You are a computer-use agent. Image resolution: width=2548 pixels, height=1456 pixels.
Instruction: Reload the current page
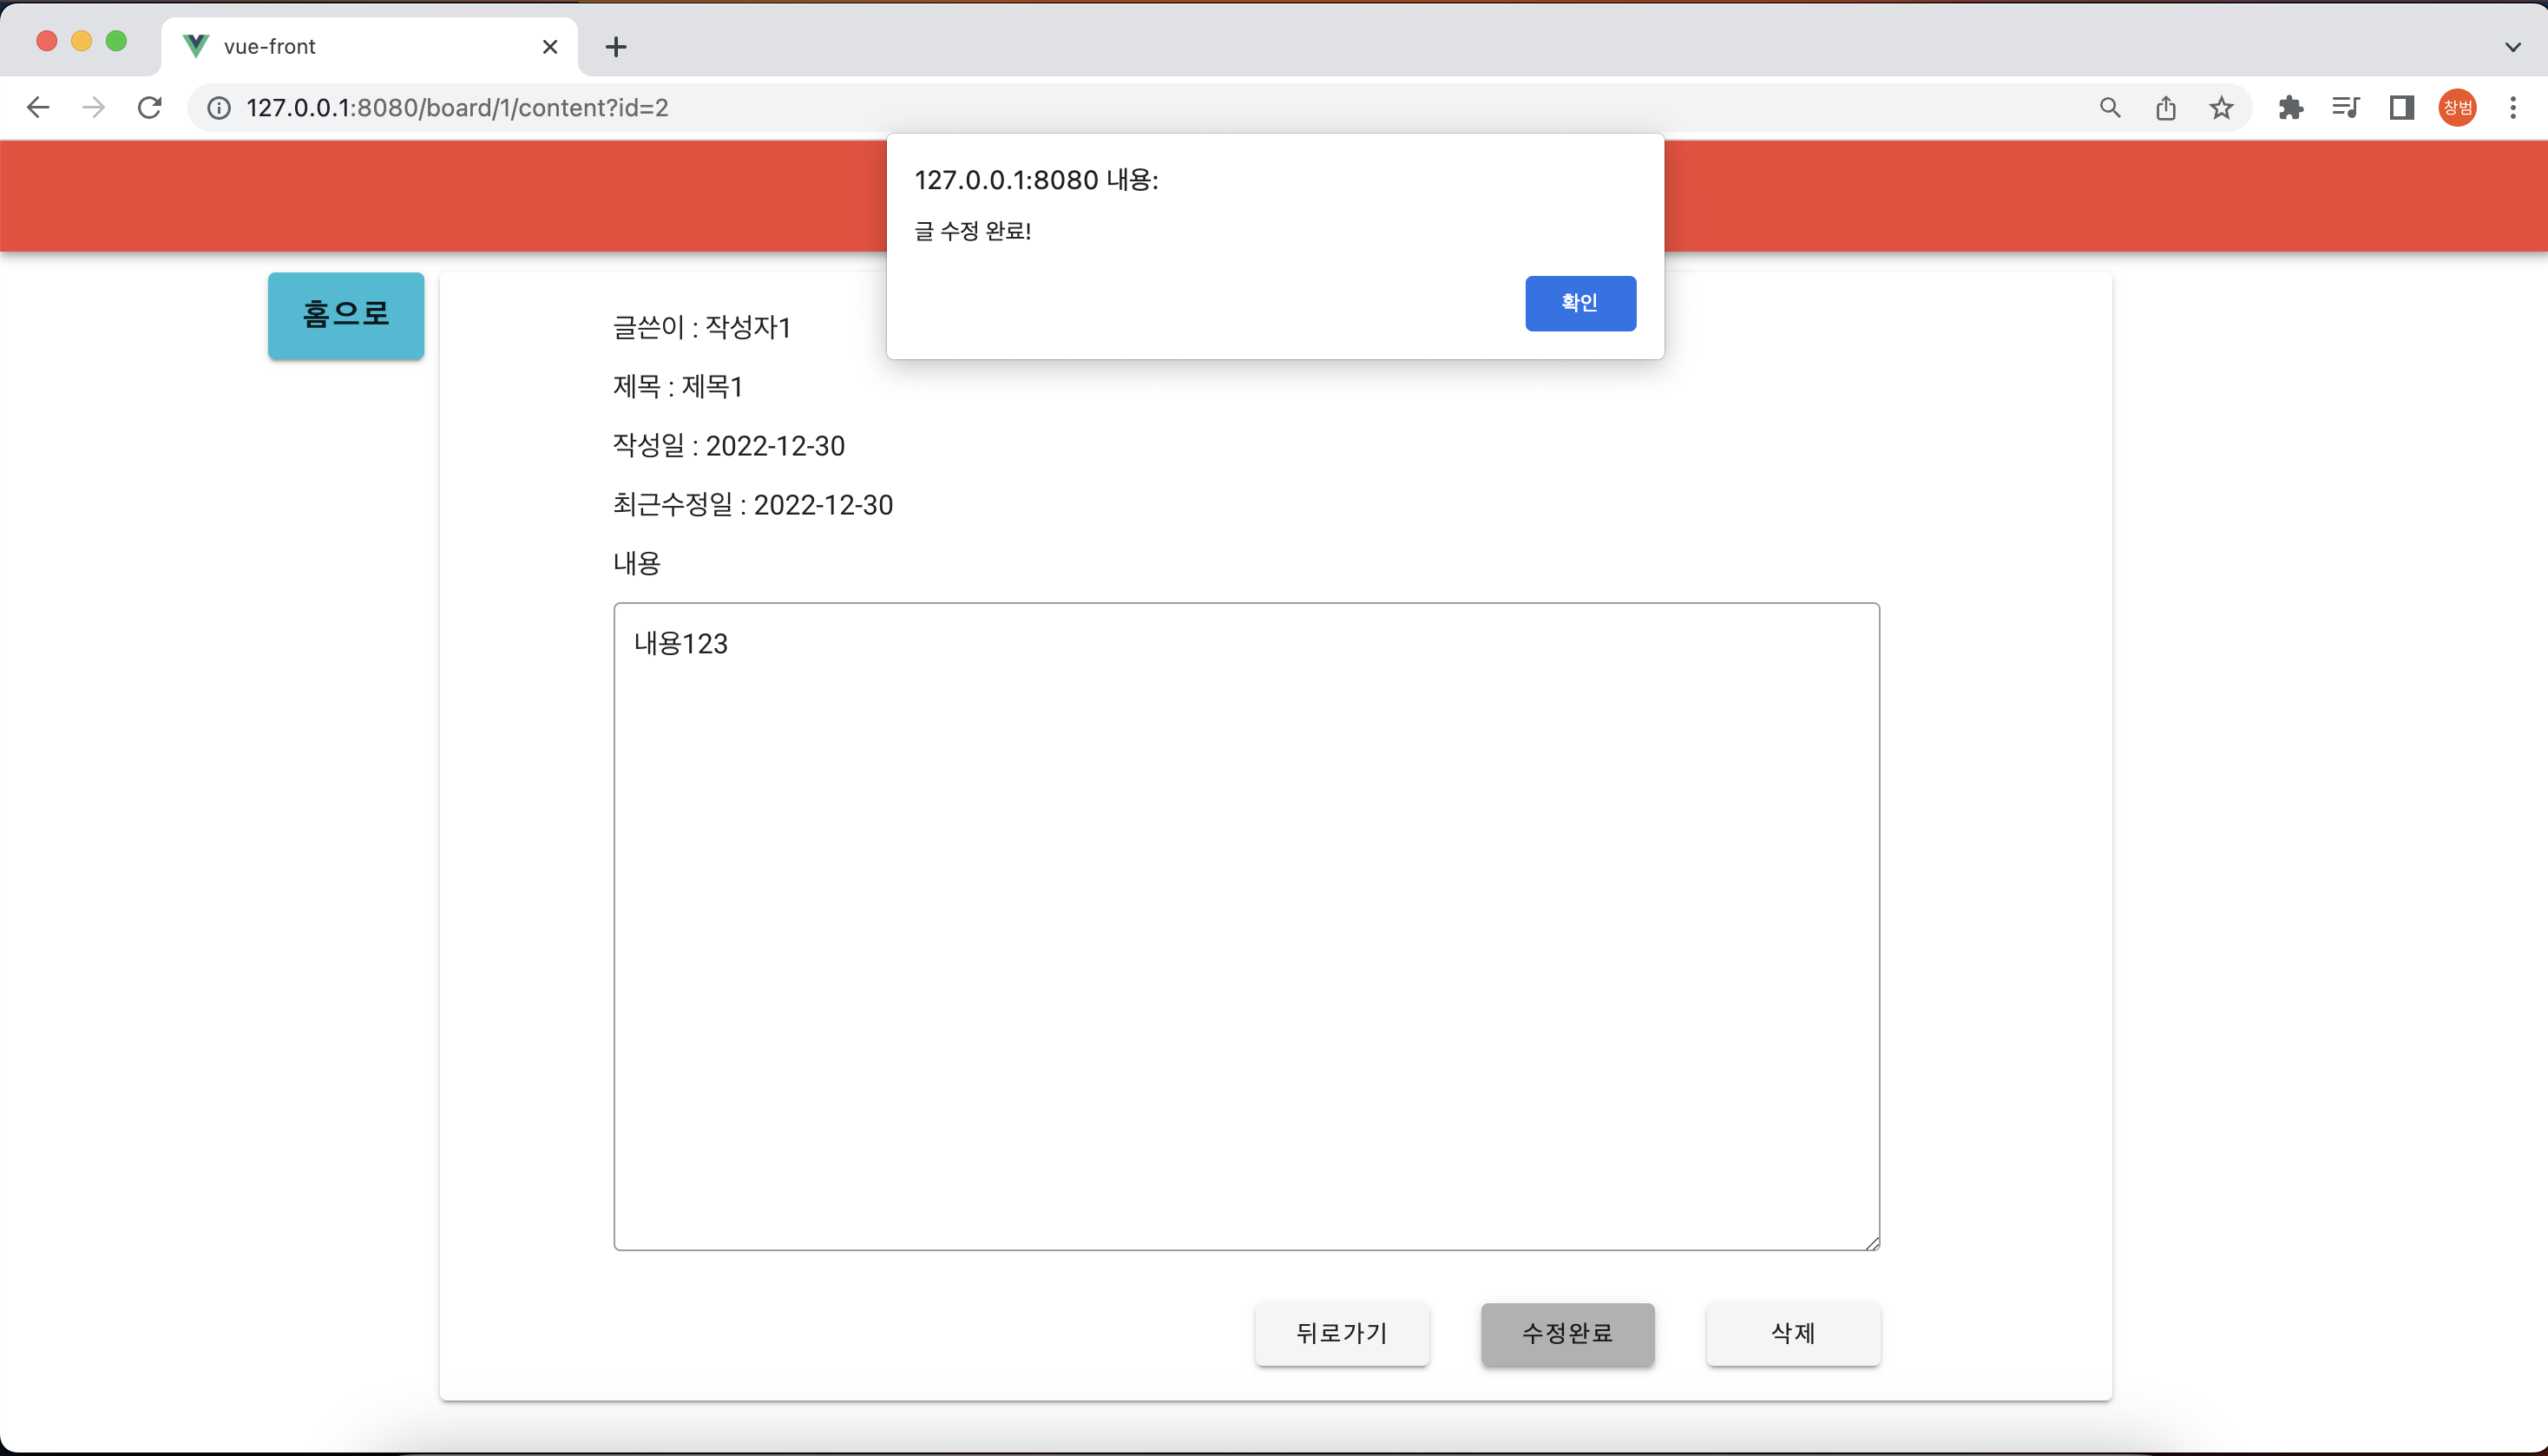pyautogui.click(x=150, y=108)
